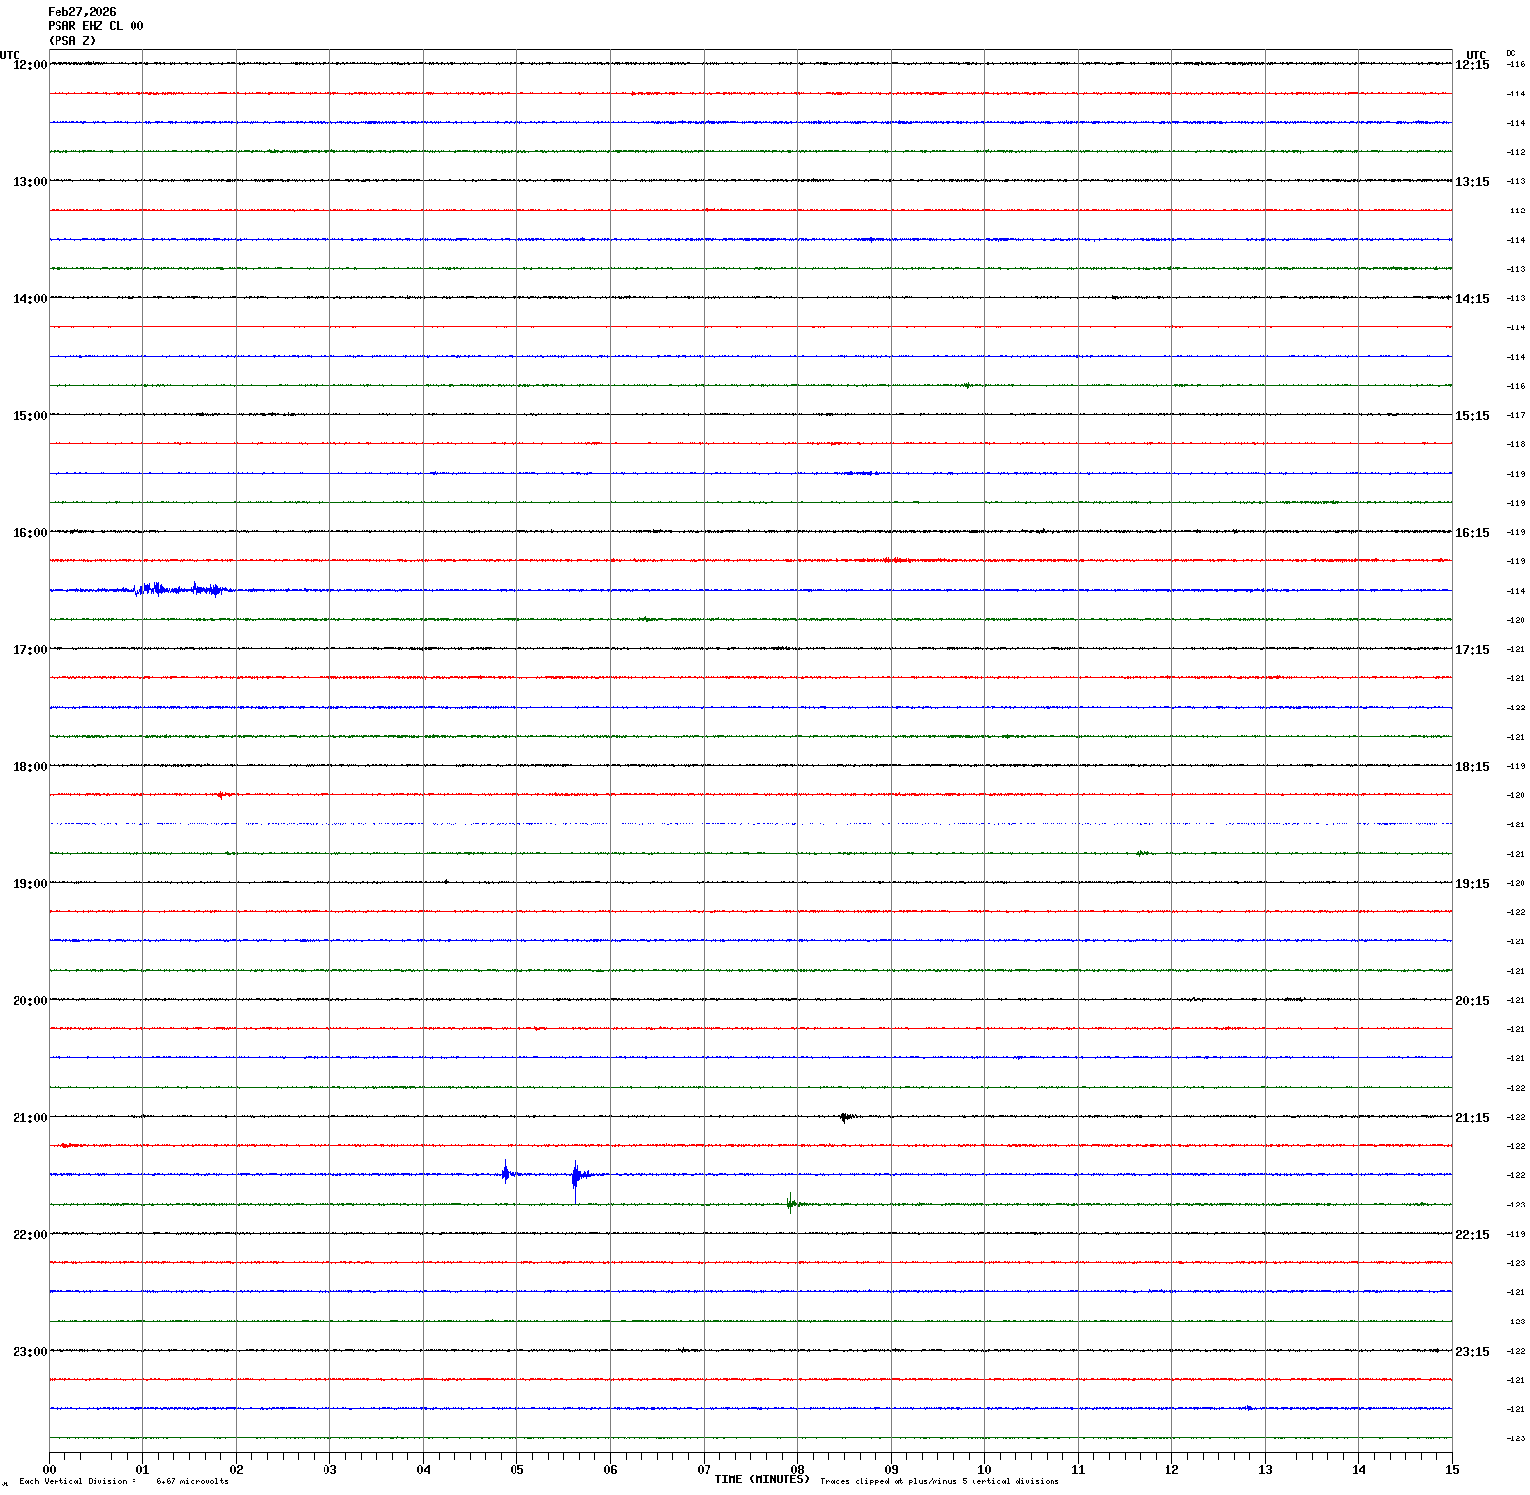Click the 05 minute tick label at bottom
The height and width of the screenshot is (1495, 1530).
click(516, 1470)
